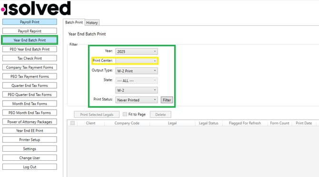This screenshot has width=319, height=177.
Task: Sort by the Legal Status column header
Action: (x=209, y=123)
